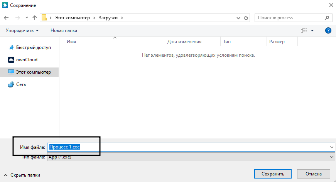336x182 pixels.
Task: Go up one folder level
Action: pos(34,18)
